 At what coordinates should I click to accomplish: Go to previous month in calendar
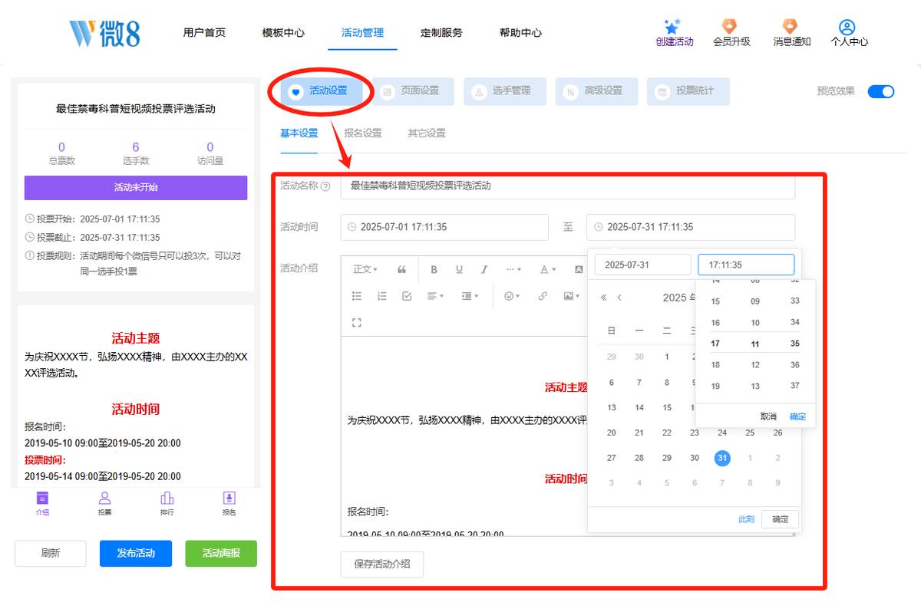click(619, 298)
